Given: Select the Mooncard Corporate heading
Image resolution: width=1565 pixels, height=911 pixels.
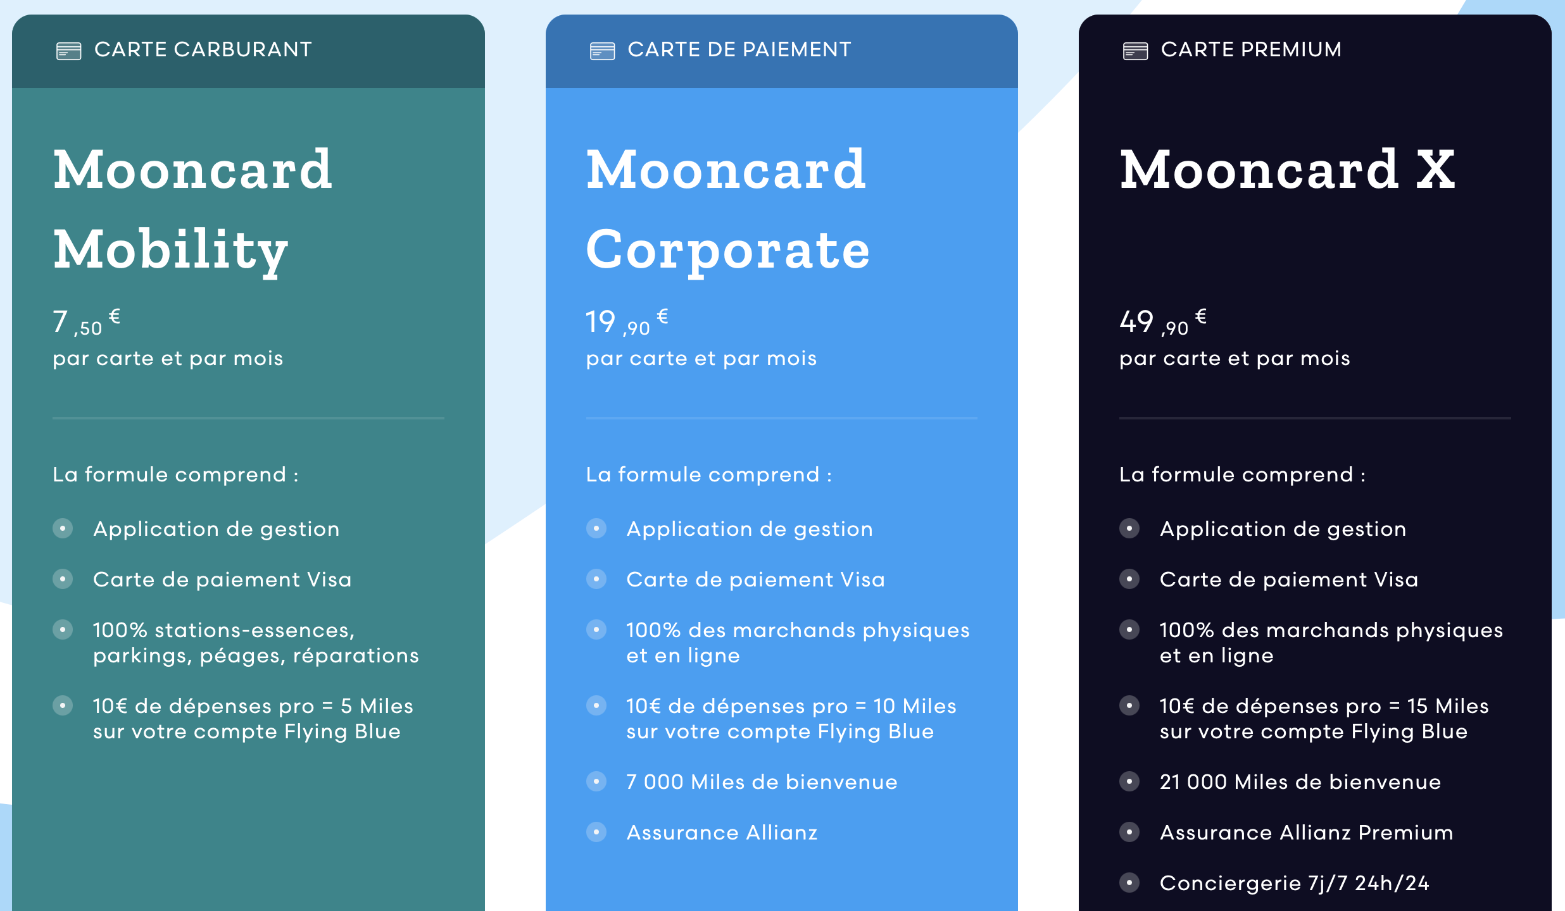Looking at the screenshot, I should 727,209.
